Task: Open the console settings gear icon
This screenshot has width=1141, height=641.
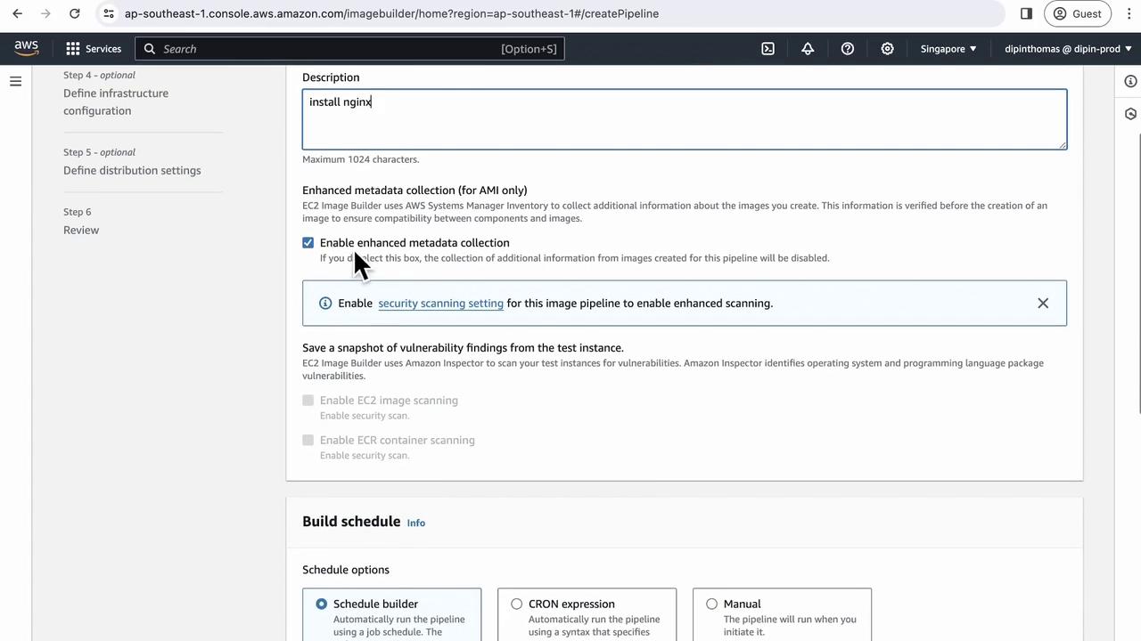Action: pos(887,49)
